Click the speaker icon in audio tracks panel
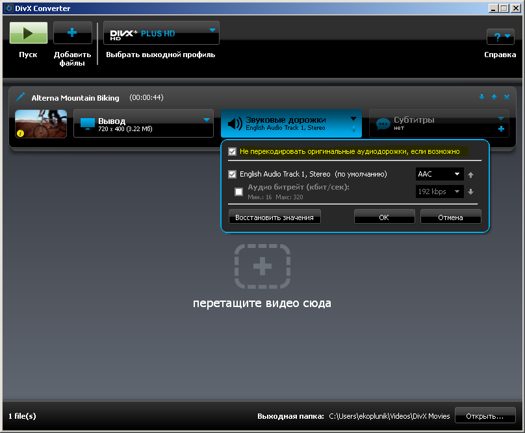Image resolution: width=525 pixels, height=433 pixels. click(x=235, y=123)
